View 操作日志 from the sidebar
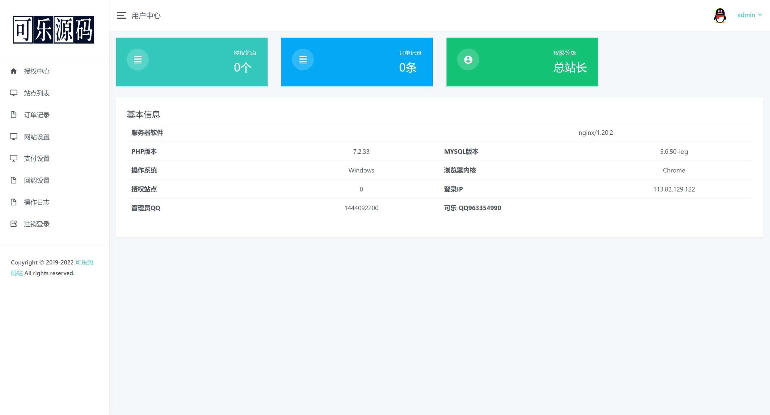The image size is (770, 415). 54,202
